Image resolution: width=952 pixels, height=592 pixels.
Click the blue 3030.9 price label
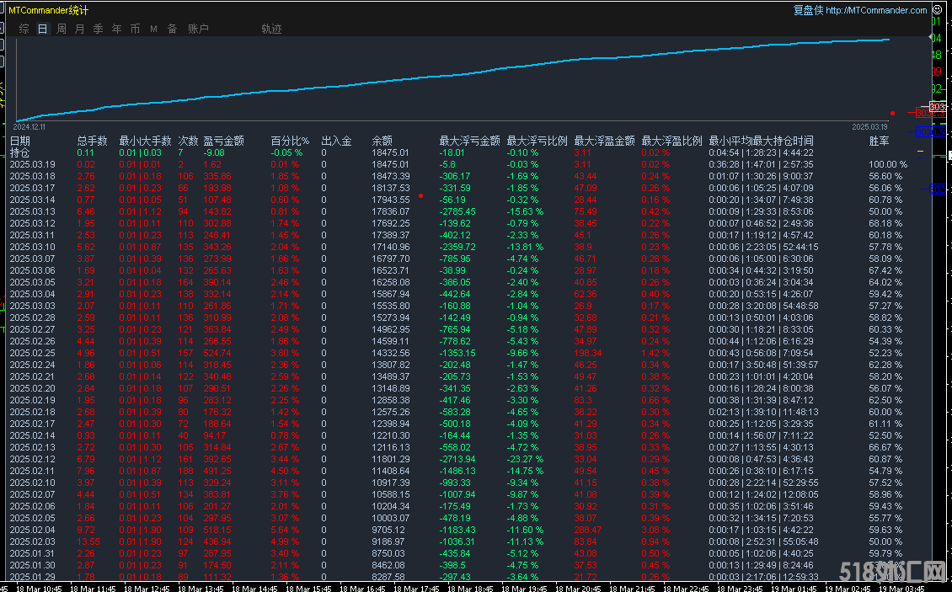click(x=930, y=131)
